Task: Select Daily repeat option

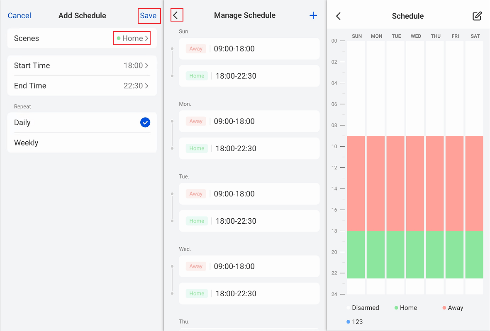Action: (x=22, y=123)
